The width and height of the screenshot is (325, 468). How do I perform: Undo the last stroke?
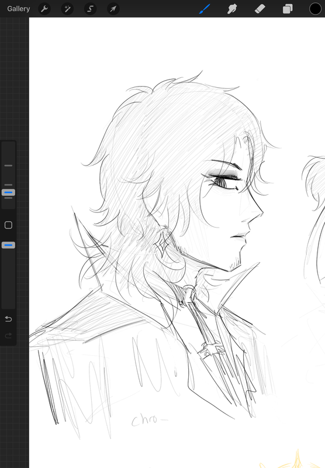tap(8, 319)
